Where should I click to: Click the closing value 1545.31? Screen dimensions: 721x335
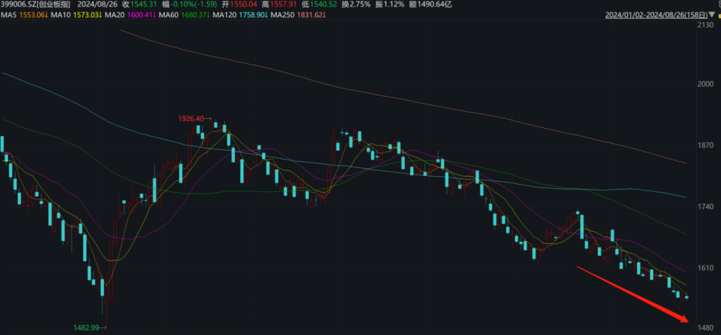tap(144, 5)
